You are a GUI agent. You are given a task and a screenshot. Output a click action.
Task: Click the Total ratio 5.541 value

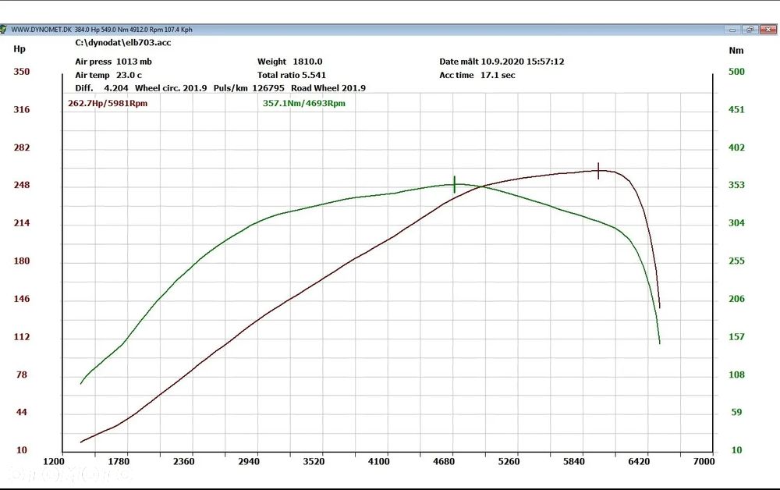click(292, 75)
